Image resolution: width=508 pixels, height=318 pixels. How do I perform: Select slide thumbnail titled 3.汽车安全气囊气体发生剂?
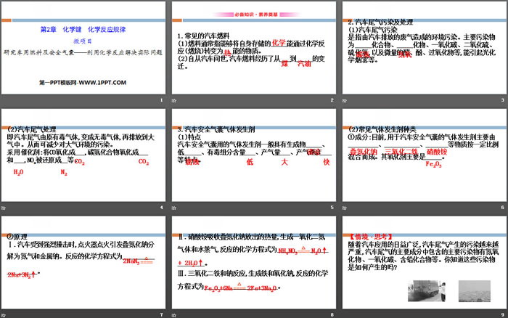[254, 155]
